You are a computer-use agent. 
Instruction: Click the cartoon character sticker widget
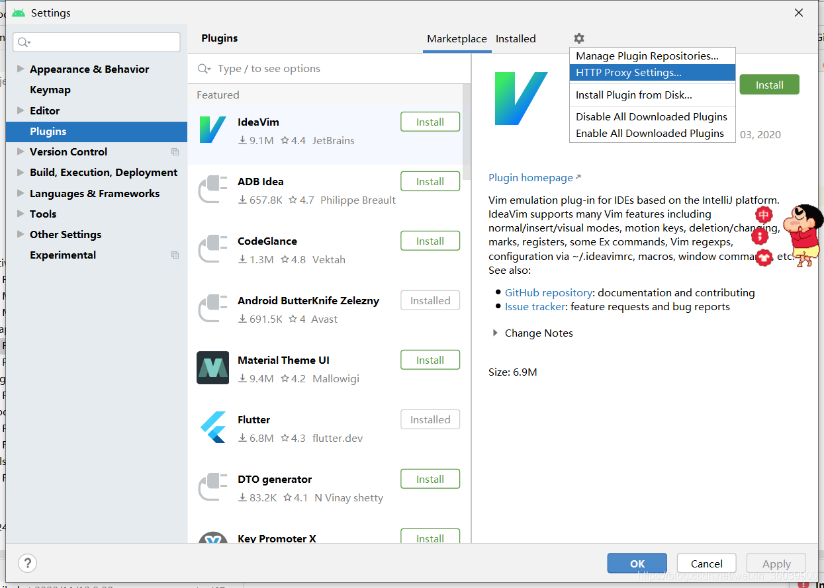click(x=802, y=235)
